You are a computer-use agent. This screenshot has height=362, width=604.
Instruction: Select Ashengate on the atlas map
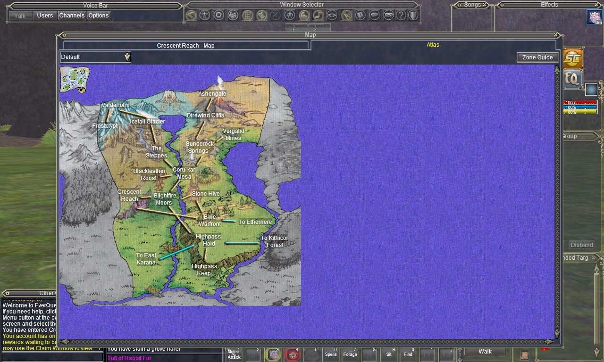point(212,94)
